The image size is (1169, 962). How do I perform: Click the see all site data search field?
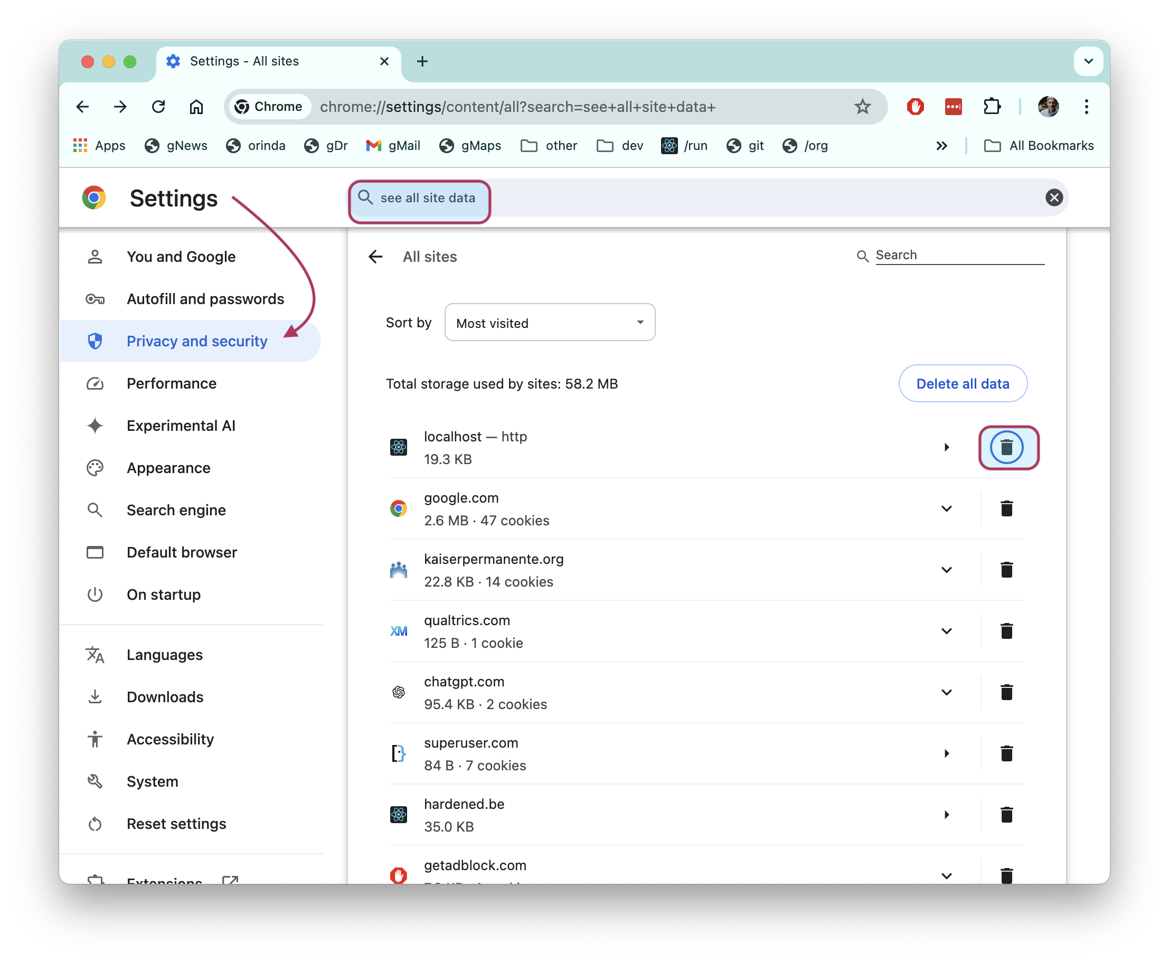click(420, 198)
